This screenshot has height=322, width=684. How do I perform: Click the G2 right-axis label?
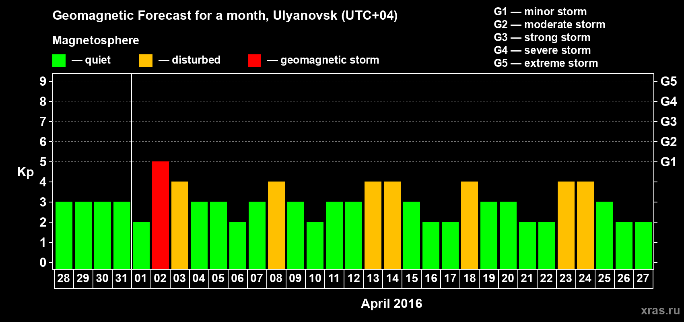coord(669,142)
